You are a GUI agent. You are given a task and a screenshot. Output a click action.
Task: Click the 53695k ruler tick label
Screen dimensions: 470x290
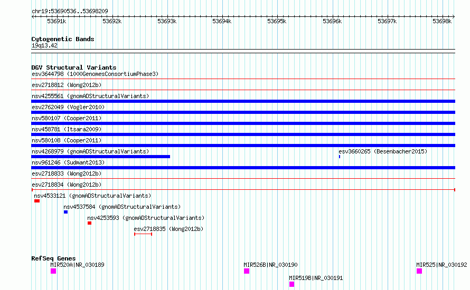(x=277, y=21)
